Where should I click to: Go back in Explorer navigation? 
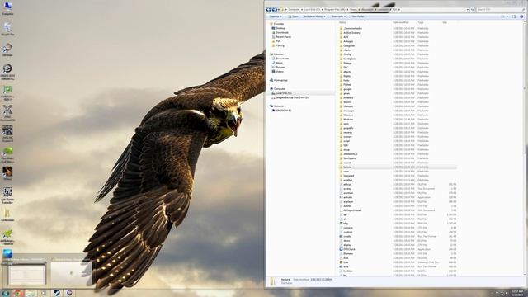pyautogui.click(x=269, y=9)
